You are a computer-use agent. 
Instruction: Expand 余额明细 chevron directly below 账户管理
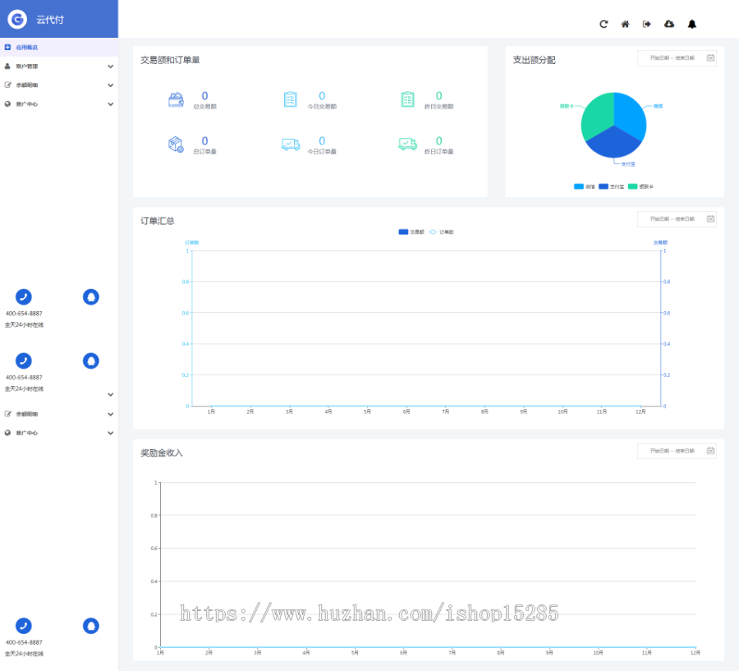(x=110, y=85)
